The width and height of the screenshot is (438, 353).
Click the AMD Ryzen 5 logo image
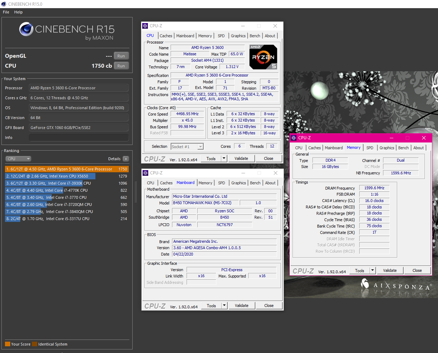[x=263, y=57]
